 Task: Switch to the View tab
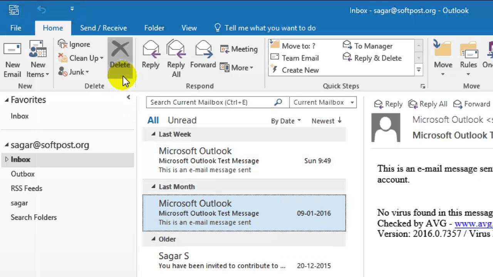189,28
